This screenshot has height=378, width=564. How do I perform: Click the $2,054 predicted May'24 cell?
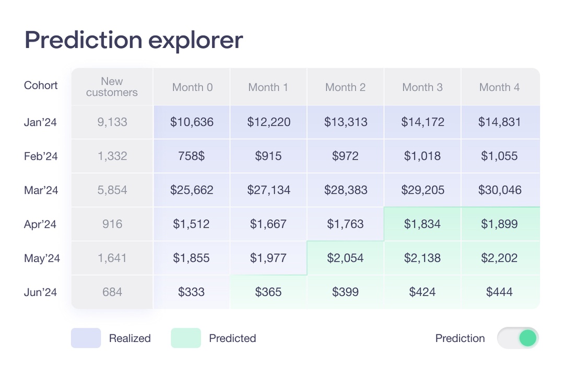coord(345,257)
